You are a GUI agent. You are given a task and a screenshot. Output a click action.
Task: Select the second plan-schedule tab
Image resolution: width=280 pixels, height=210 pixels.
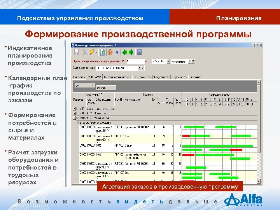click(x=94, y=77)
